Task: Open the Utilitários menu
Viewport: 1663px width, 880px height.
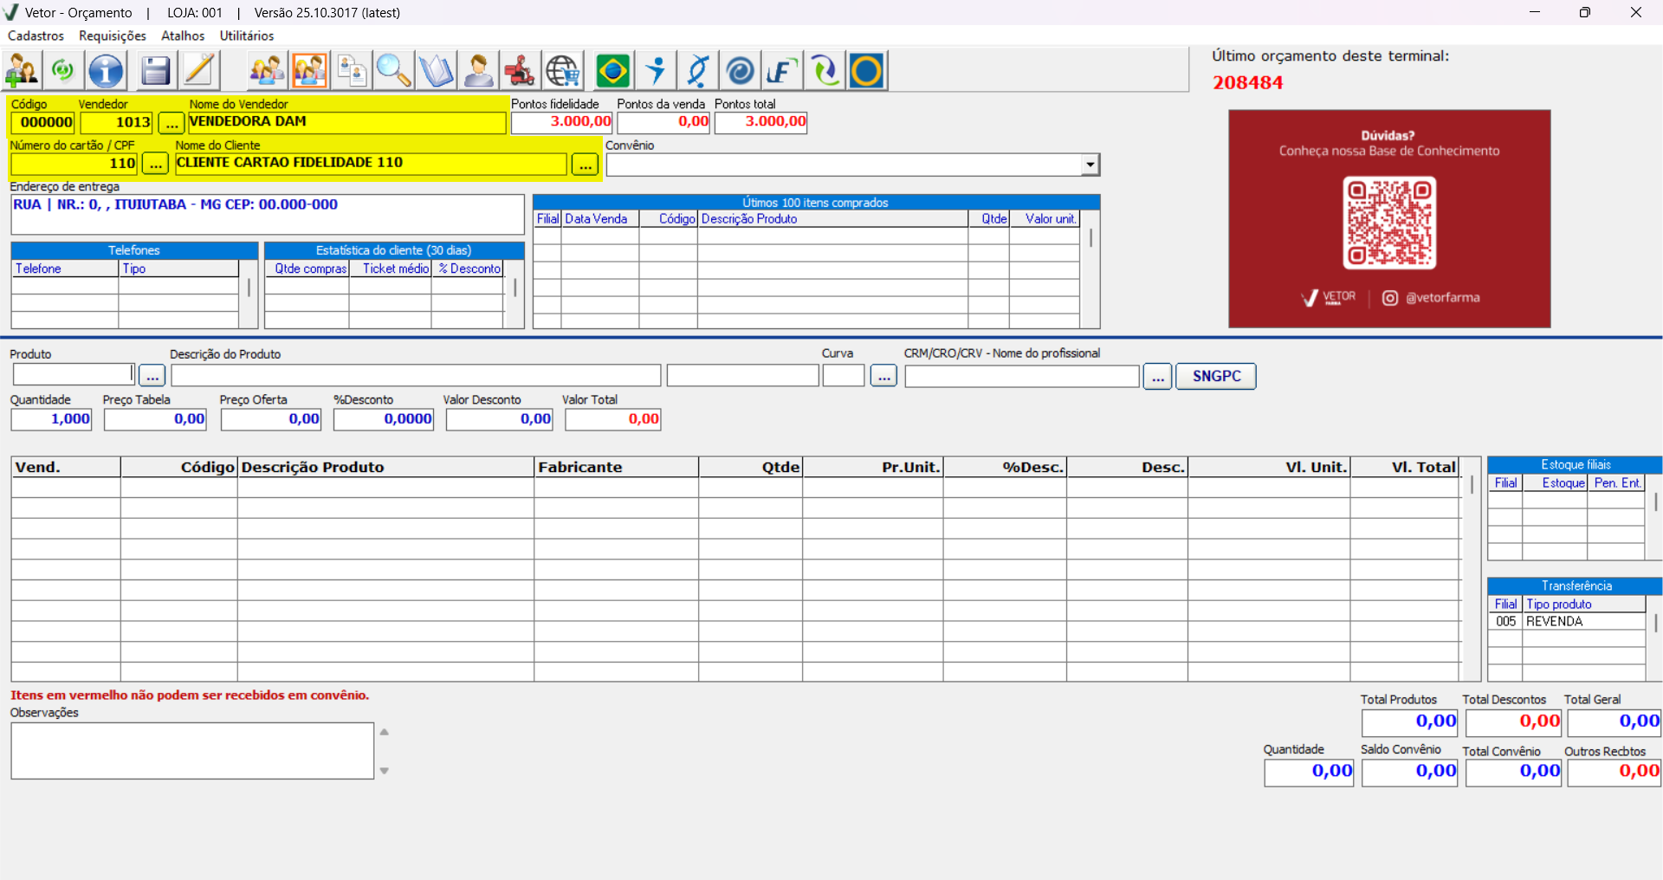Action: point(247,36)
